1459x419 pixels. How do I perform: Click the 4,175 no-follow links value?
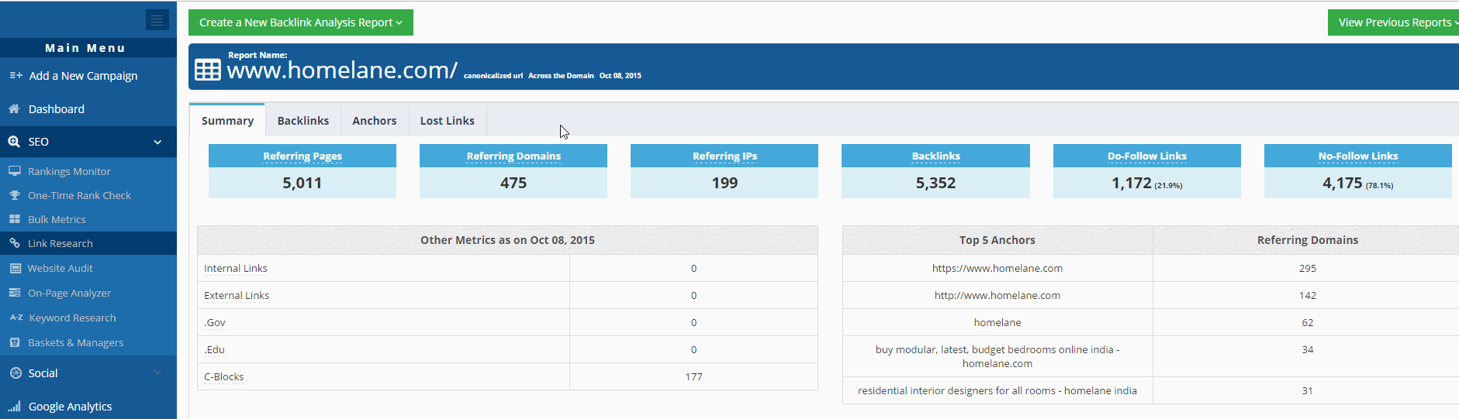[x=1343, y=183]
